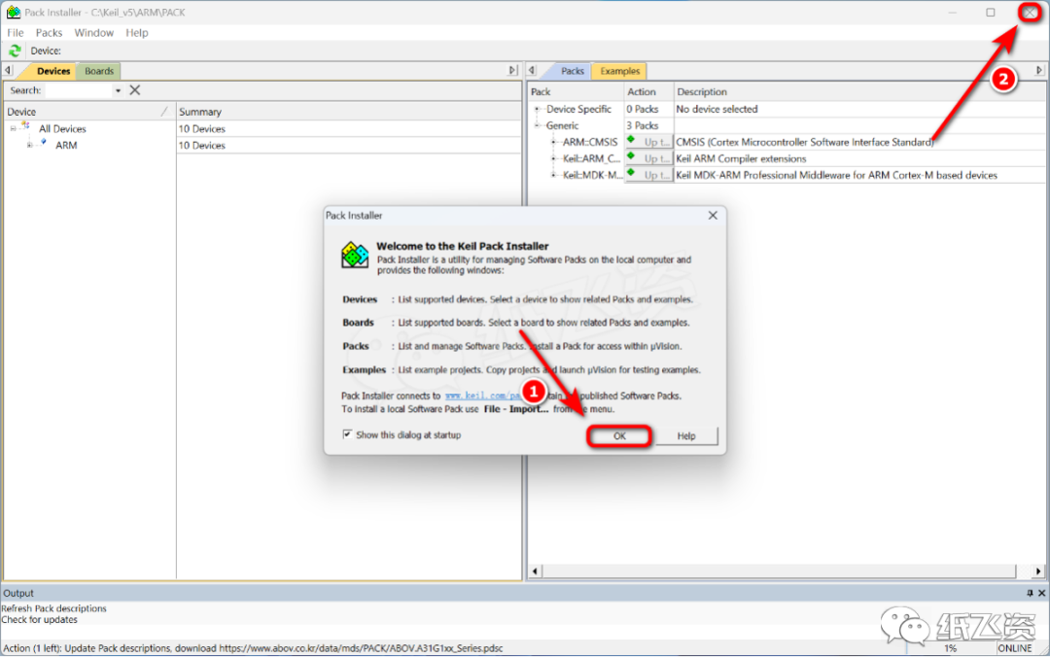Click 'CMSIS (Cortex Microcontroller Software Interface Standard)' description
Viewport: 1050px width, 657px height.
[804, 142]
